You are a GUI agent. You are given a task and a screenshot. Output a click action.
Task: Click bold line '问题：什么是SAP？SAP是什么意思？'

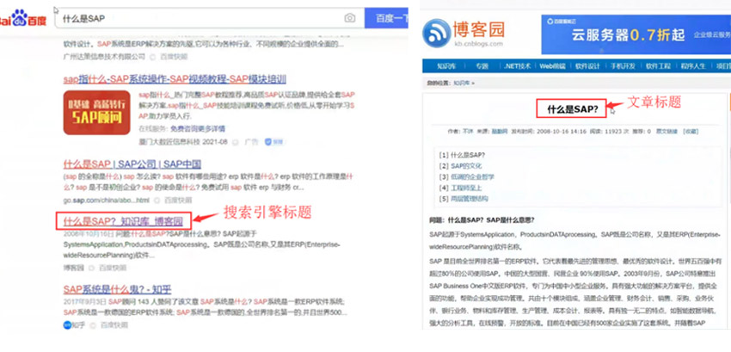[482, 219]
